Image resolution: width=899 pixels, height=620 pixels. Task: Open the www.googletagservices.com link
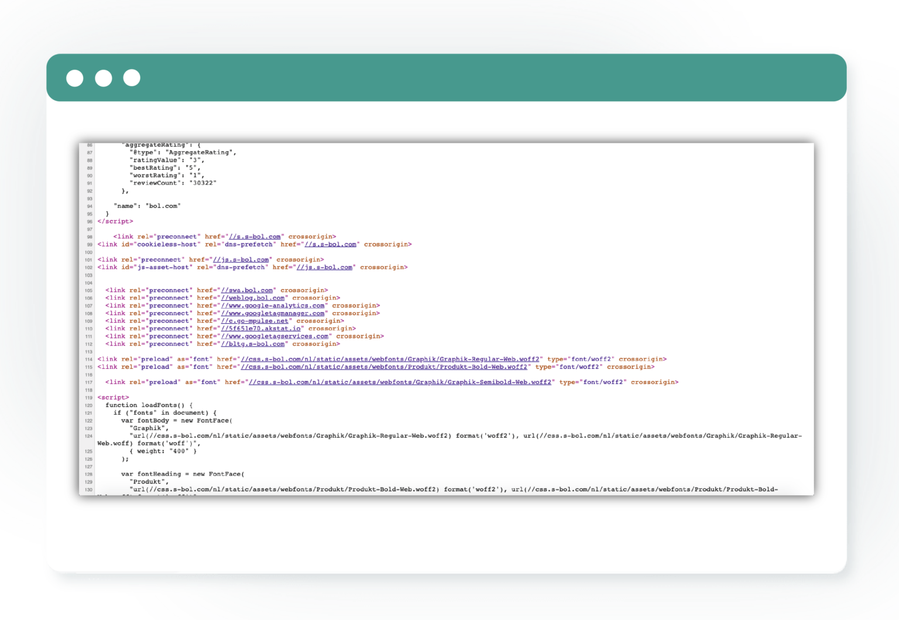tap(274, 336)
